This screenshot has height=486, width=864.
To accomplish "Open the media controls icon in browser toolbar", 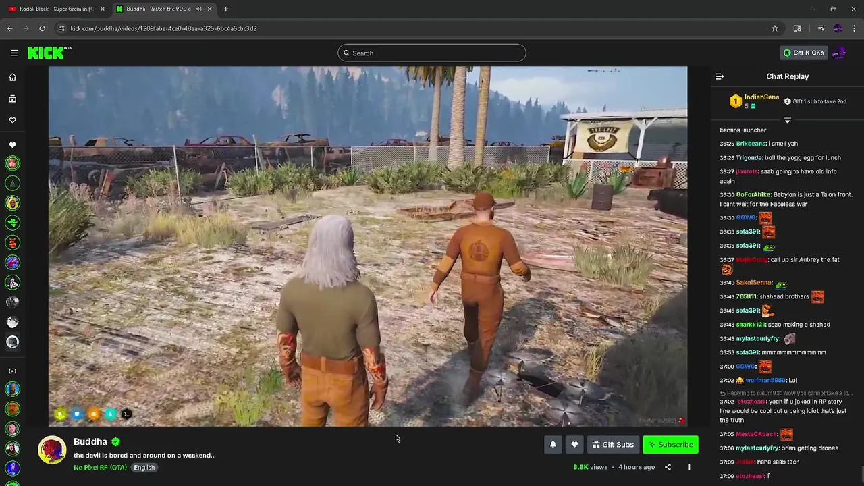I will (821, 28).
